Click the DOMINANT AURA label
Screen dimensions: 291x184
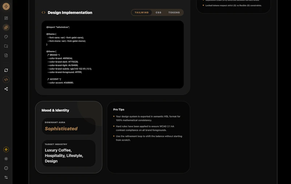[x=55, y=123]
